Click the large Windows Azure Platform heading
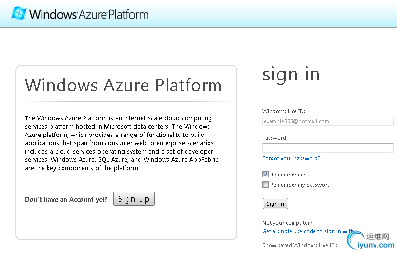The image size is (397, 253). point(123,85)
